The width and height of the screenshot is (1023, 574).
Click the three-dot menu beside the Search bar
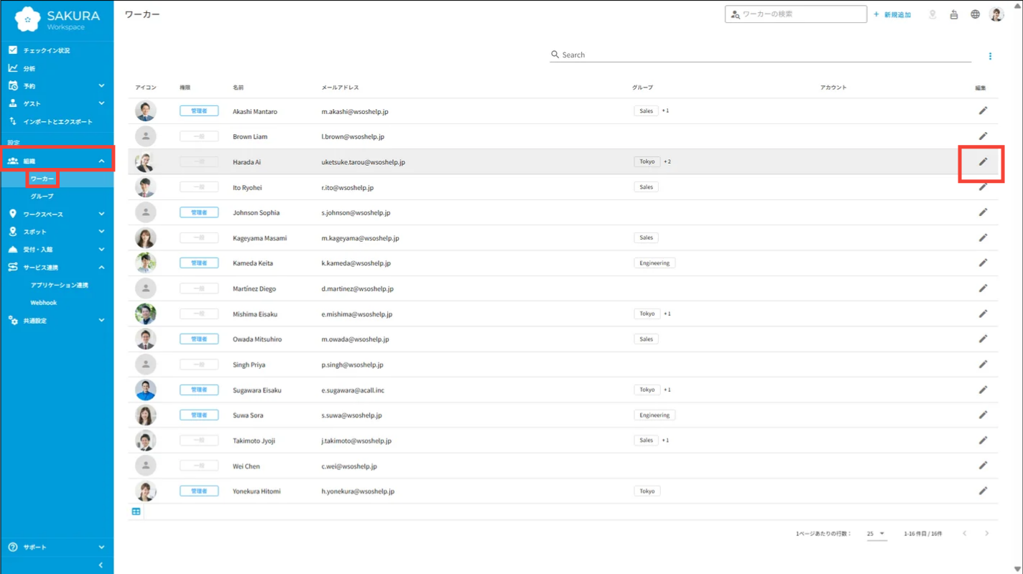(x=990, y=56)
